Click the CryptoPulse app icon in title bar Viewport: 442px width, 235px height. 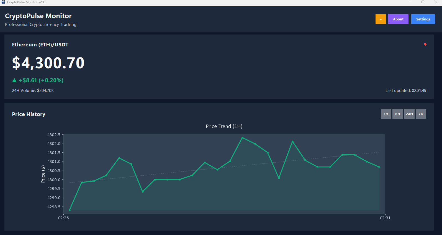click(x=3, y=2)
